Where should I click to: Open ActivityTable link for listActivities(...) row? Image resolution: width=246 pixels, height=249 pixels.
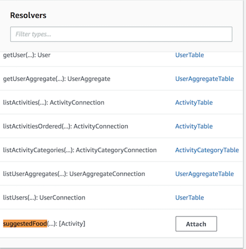(194, 103)
